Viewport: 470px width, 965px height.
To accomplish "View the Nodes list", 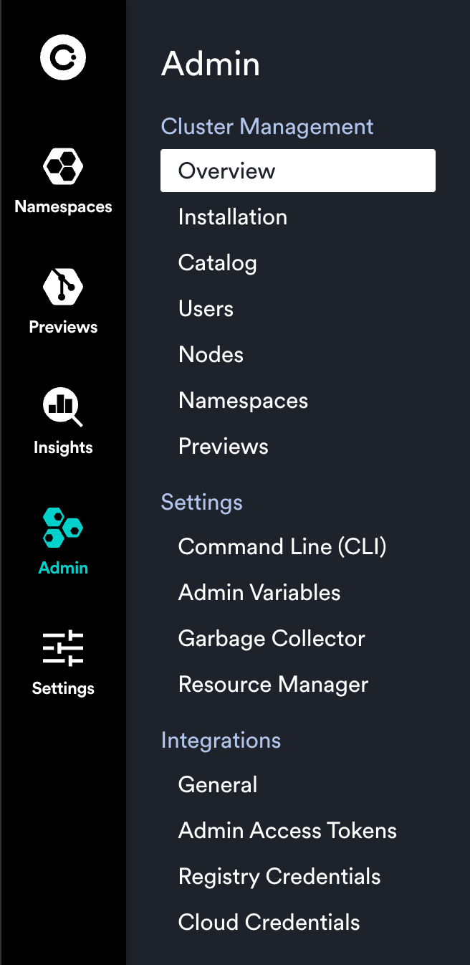I will tap(211, 354).
